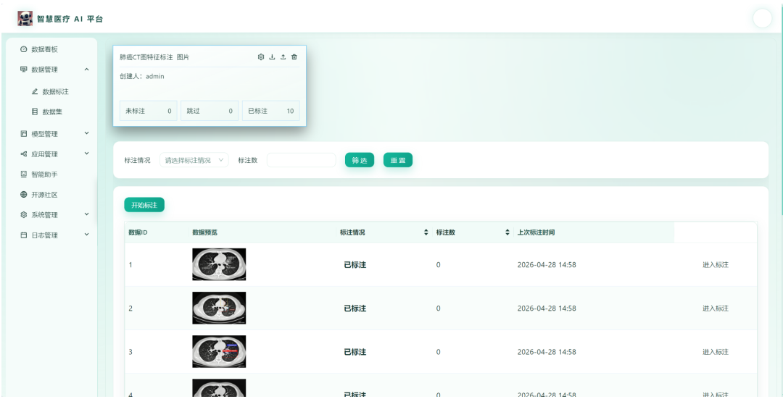Screen dimensions: 783x399
Task: Click the 跳过 count box
Action: pos(210,111)
